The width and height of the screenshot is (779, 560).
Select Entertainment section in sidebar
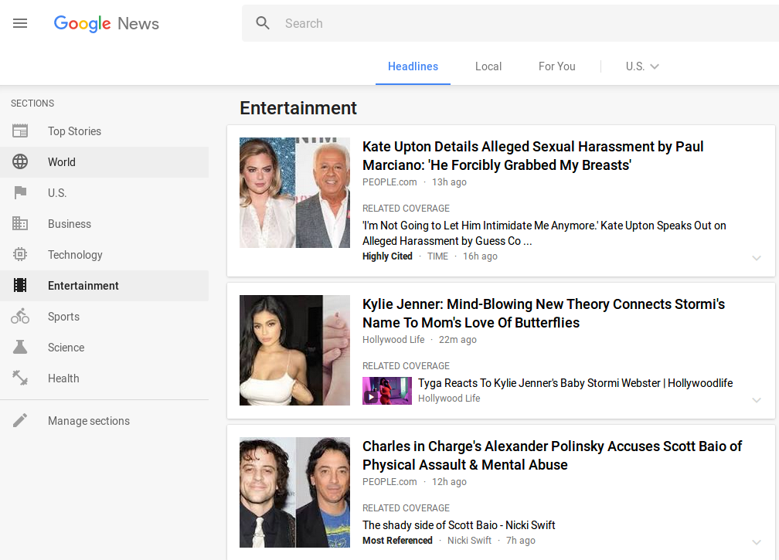coord(104,286)
